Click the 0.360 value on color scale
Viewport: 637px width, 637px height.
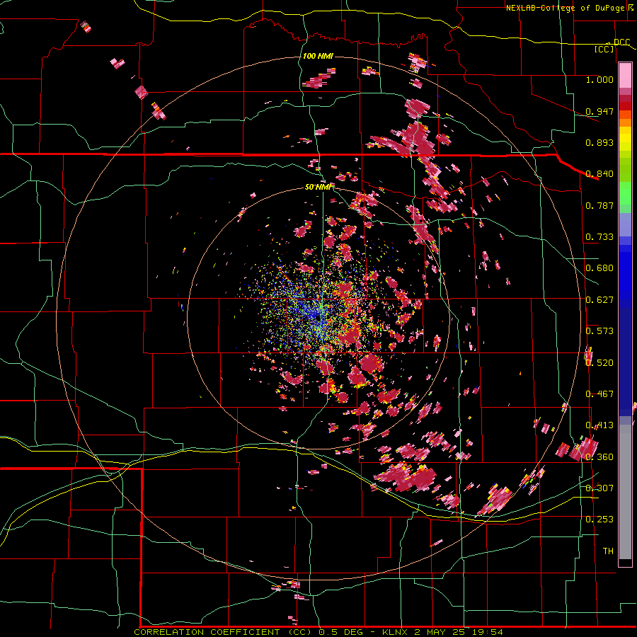(x=599, y=457)
